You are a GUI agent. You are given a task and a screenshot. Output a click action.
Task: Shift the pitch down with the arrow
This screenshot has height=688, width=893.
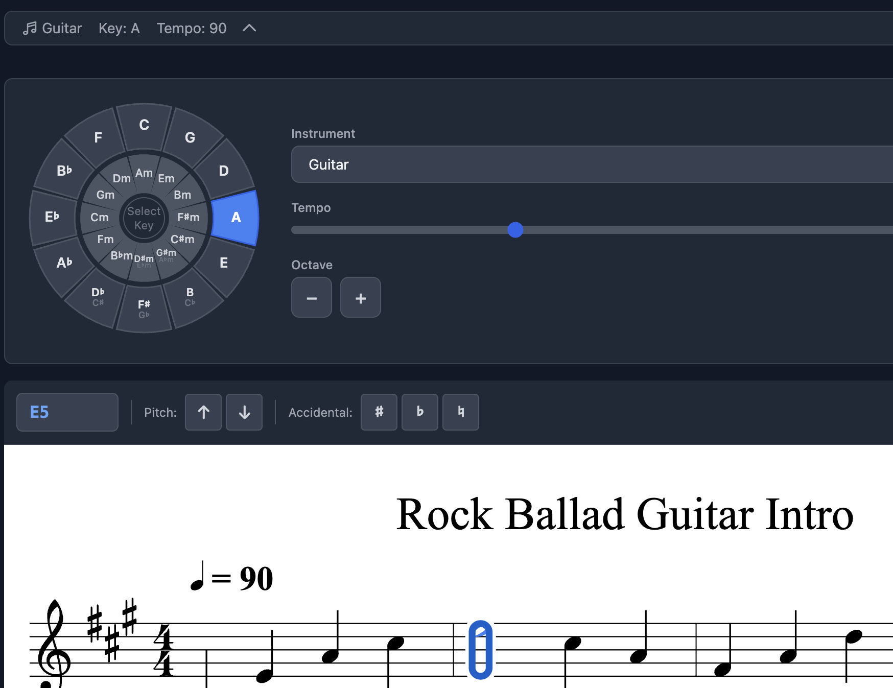click(244, 412)
